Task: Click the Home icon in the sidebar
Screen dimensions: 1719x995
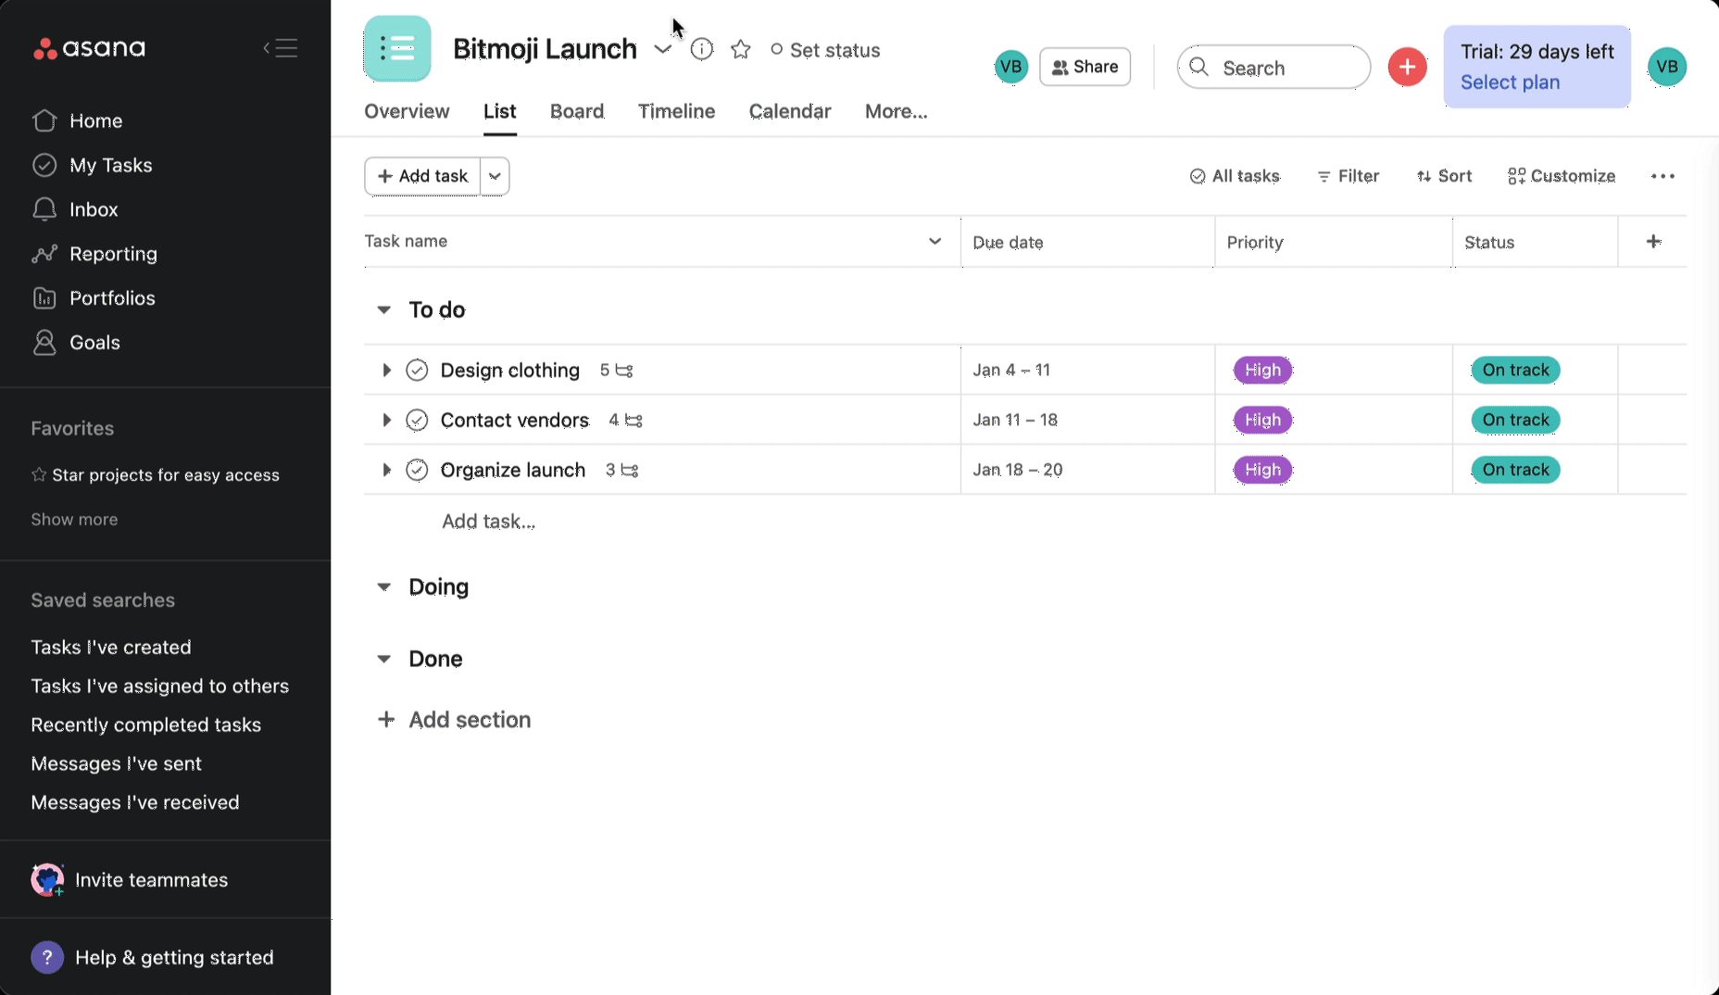Action: coord(44,120)
